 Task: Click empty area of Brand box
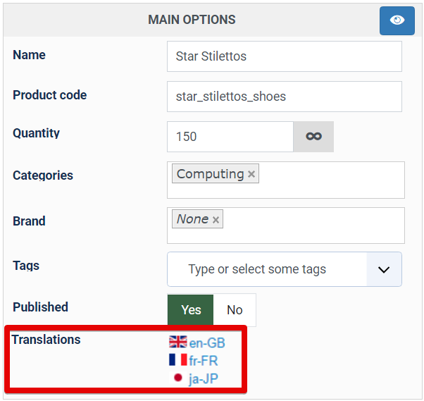(313, 226)
